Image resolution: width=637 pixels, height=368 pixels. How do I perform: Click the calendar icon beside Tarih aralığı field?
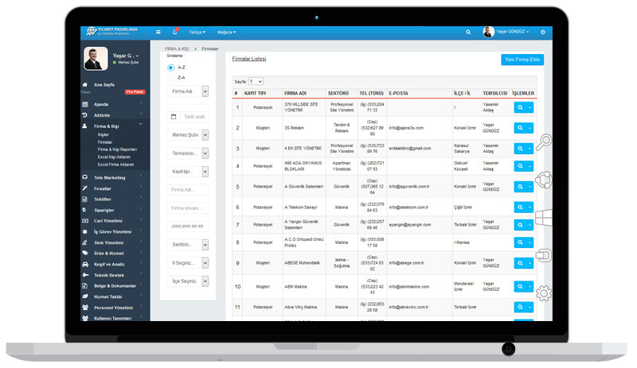pyautogui.click(x=174, y=117)
